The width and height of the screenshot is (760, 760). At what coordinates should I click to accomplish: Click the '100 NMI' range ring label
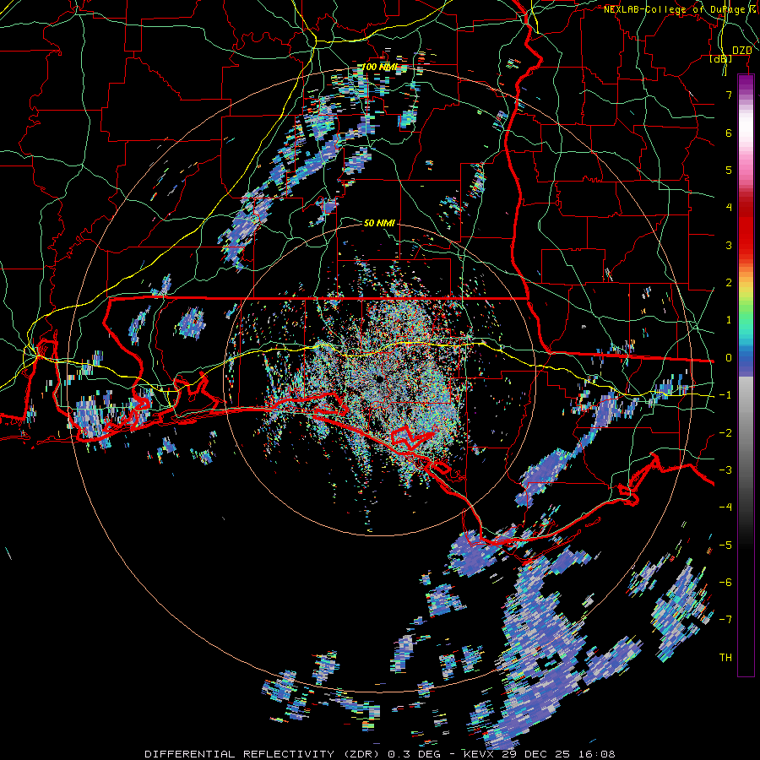379,67
